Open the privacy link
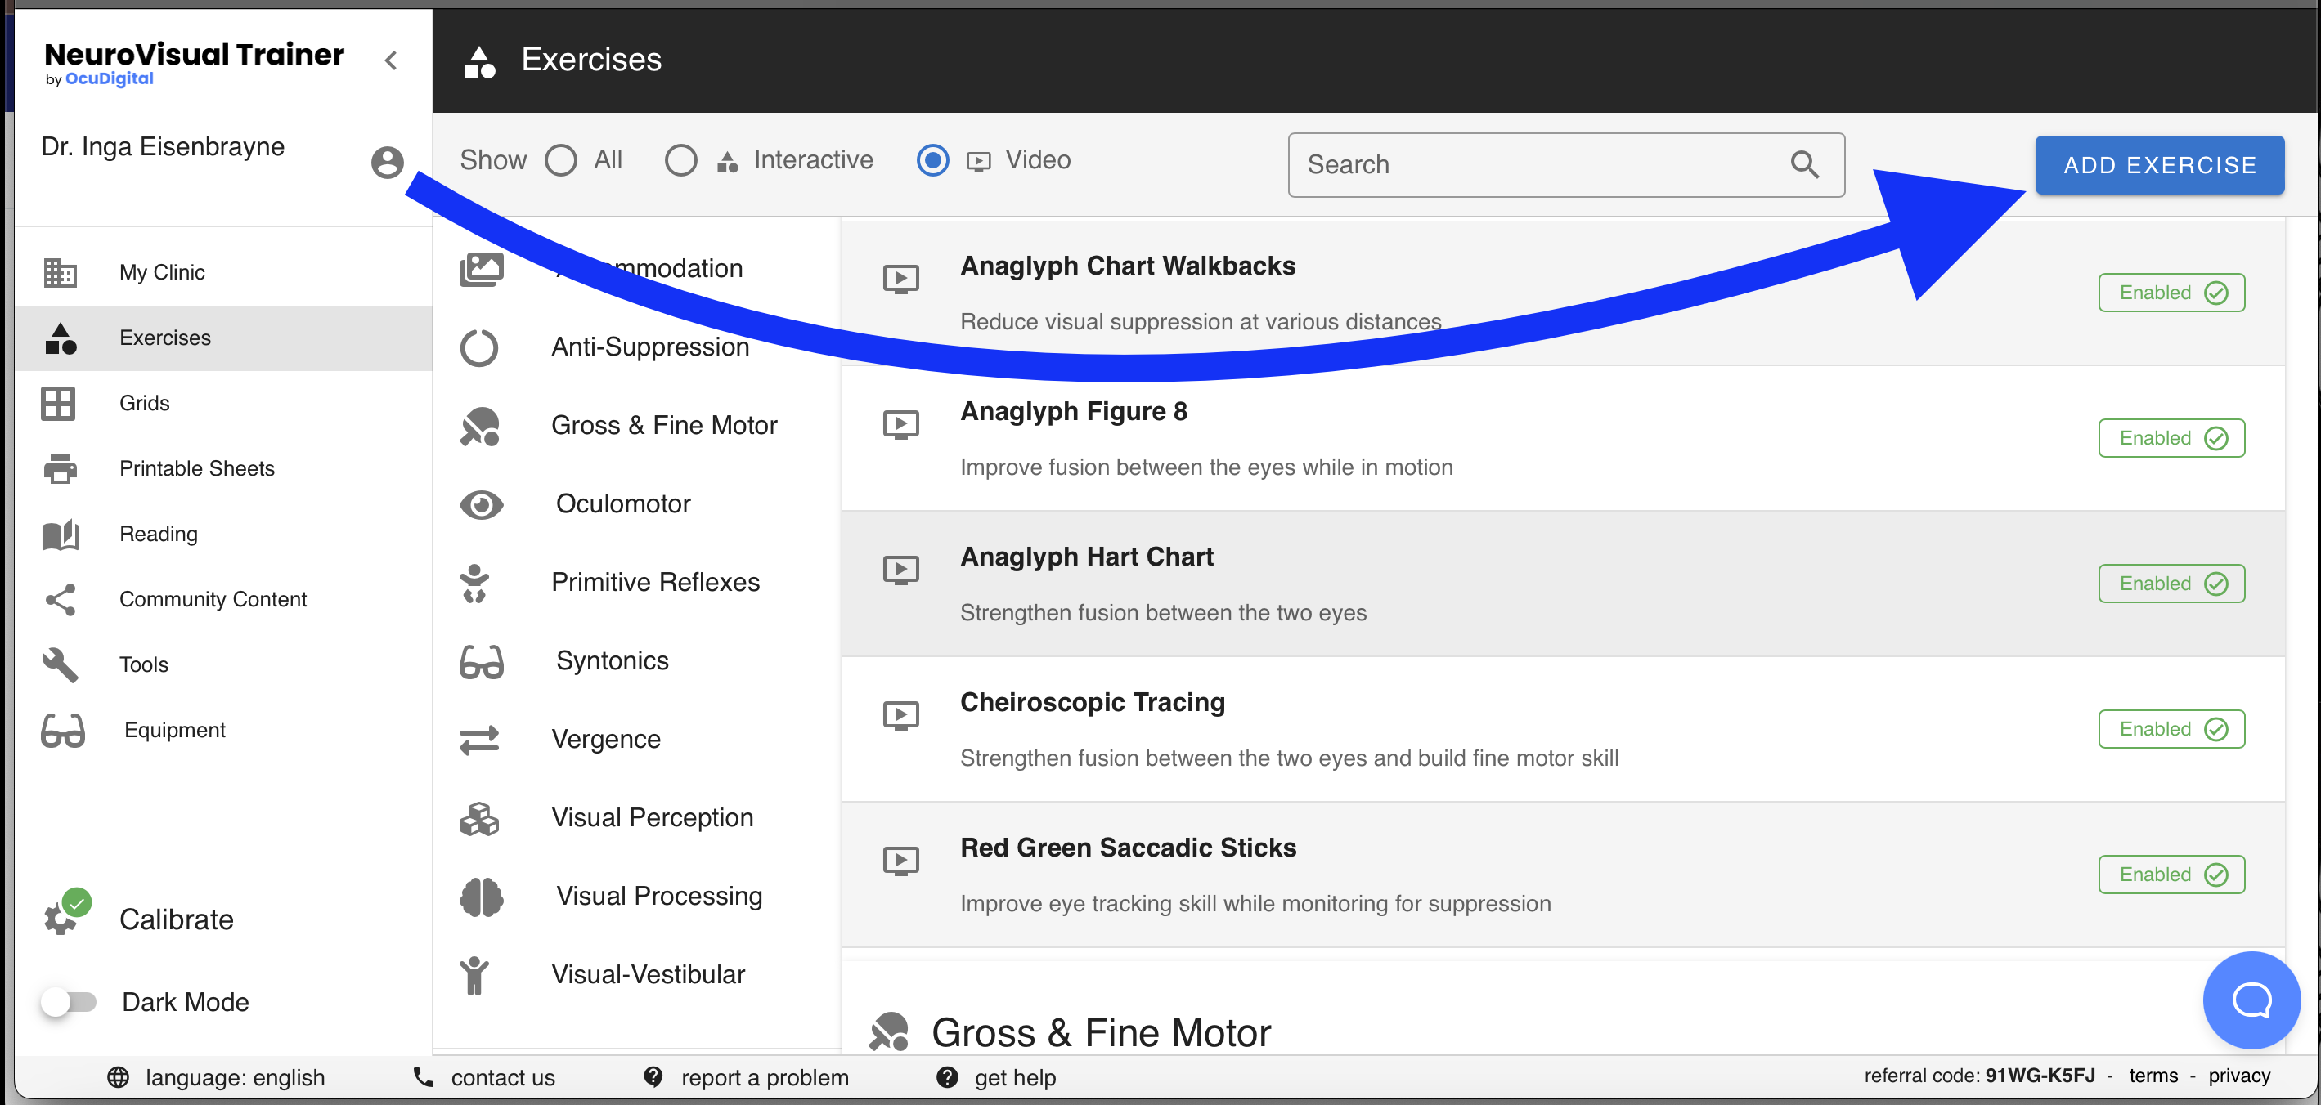2321x1105 pixels. (2238, 1076)
